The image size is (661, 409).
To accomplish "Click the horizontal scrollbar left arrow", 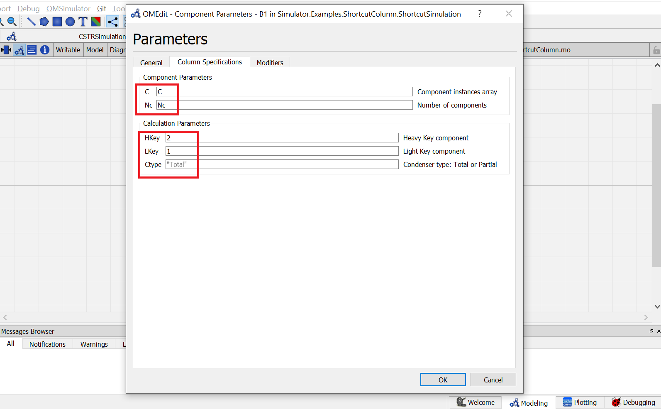I will [x=5, y=317].
